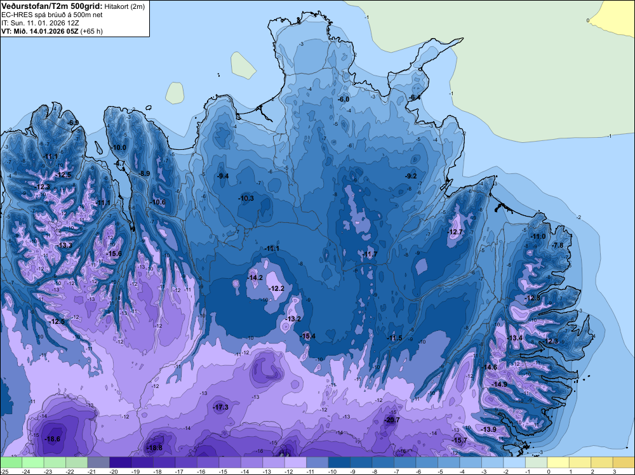The image size is (635, 475).
Task: Select the -18.6 temperature value
Action: 53,439
